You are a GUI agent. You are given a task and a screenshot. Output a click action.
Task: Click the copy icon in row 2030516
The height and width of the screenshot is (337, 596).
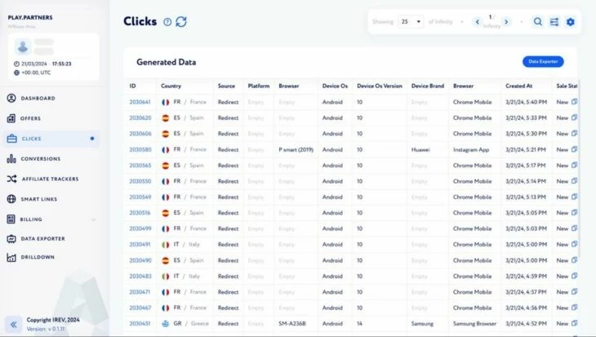click(x=574, y=212)
